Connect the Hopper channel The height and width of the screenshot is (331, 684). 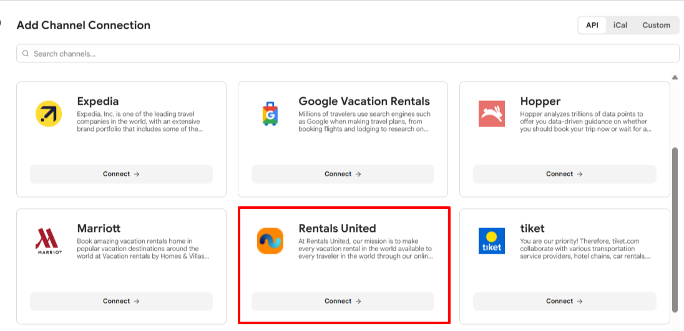(x=564, y=174)
